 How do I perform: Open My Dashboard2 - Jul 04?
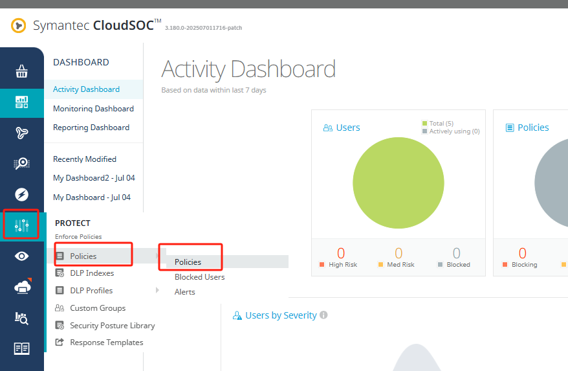pyautogui.click(x=94, y=177)
